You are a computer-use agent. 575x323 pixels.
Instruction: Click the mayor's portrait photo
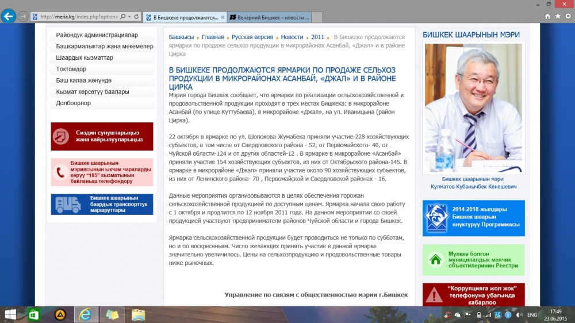(473, 108)
